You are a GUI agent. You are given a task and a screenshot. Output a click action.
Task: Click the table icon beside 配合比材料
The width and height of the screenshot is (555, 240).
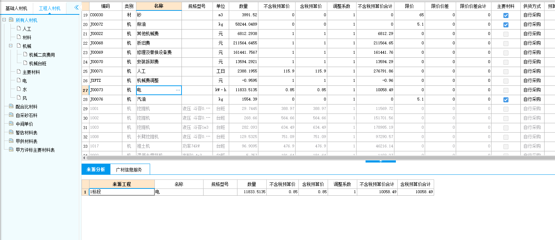point(11,106)
